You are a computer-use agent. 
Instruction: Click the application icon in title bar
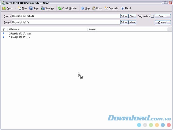tap(3, 3)
